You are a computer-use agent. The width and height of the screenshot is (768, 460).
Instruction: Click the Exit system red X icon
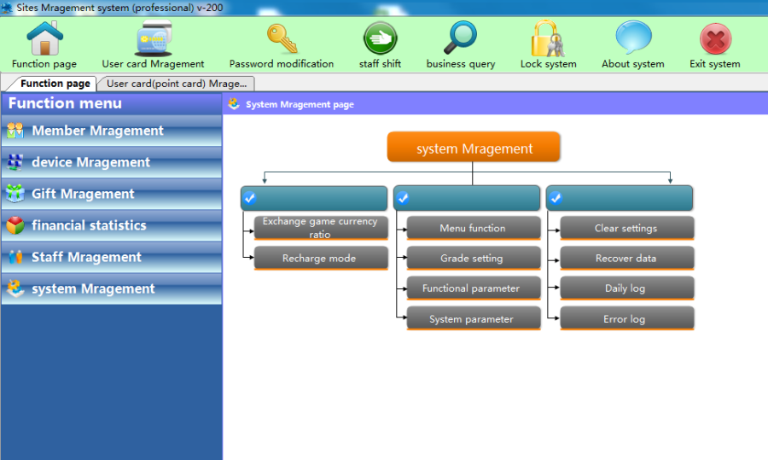(x=716, y=38)
